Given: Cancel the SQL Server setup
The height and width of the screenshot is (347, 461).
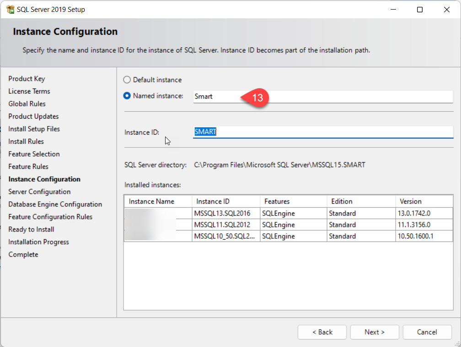Looking at the screenshot, I should 427,332.
